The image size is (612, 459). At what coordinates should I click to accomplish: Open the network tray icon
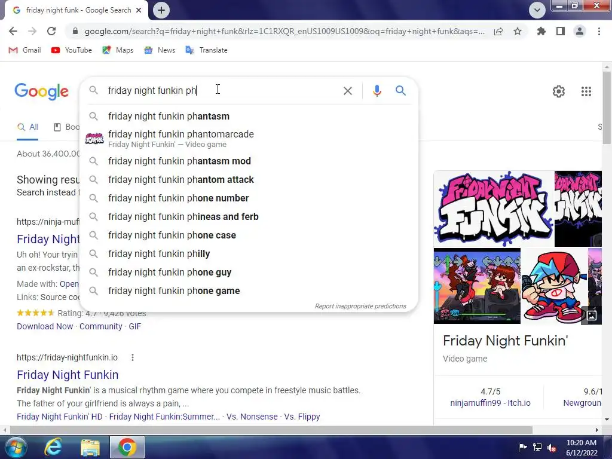(x=537, y=447)
